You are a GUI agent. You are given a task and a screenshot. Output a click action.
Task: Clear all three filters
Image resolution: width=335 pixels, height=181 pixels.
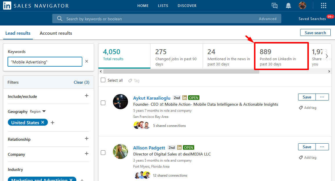pyautogui.click(x=81, y=82)
